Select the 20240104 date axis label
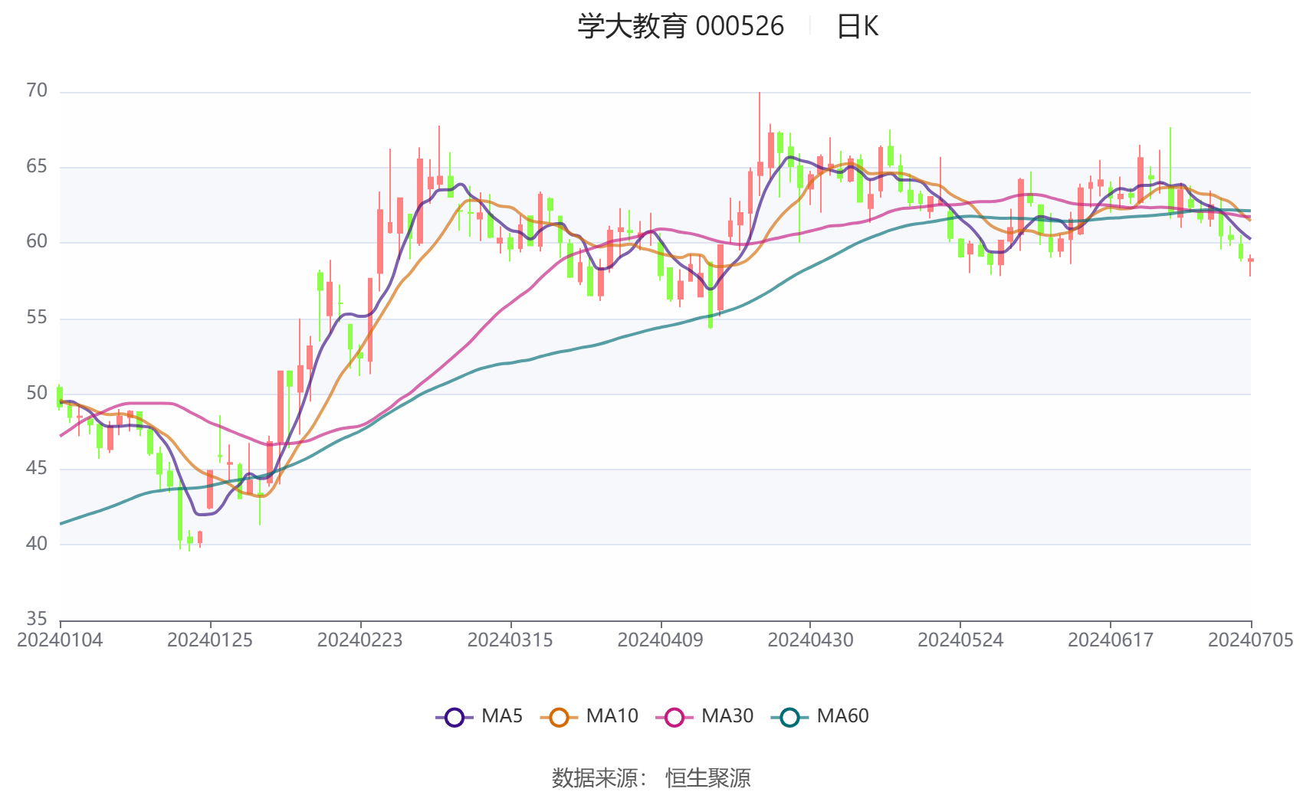The height and width of the screenshot is (792, 1303). (60, 640)
